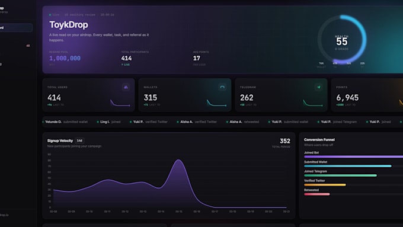The image size is (403, 227).
Task: Open the Telegram sparkline chart
Action: [313, 103]
